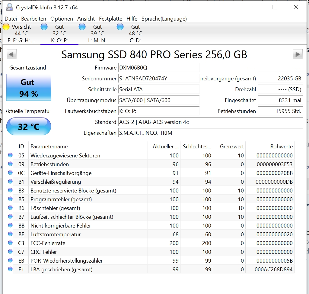The height and width of the screenshot is (294, 309).
Task: Click the Samsung SSD 840 PRO Series title
Action: [154, 54]
